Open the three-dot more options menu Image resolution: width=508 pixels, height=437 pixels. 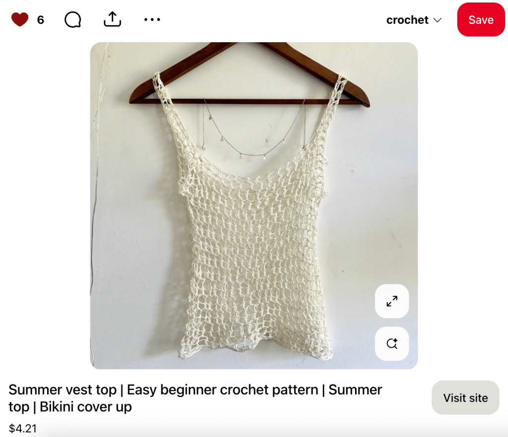click(x=152, y=19)
